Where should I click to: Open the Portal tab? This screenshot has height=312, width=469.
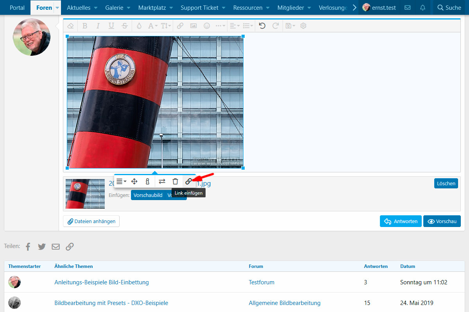tap(17, 7)
